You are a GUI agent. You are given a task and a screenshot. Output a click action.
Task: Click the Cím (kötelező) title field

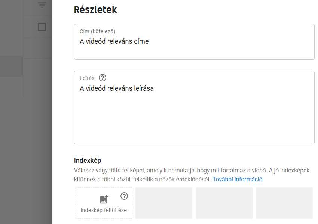click(x=194, y=42)
